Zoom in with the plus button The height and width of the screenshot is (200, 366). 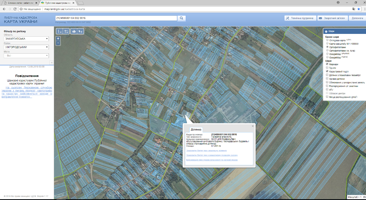coord(58,38)
